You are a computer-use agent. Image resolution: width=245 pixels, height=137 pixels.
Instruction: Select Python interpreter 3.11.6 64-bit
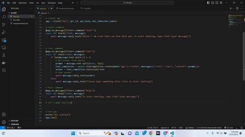(209, 128)
